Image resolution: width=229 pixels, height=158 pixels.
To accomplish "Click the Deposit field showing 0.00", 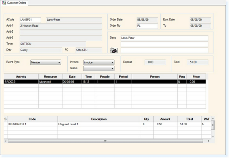I will [155, 62].
